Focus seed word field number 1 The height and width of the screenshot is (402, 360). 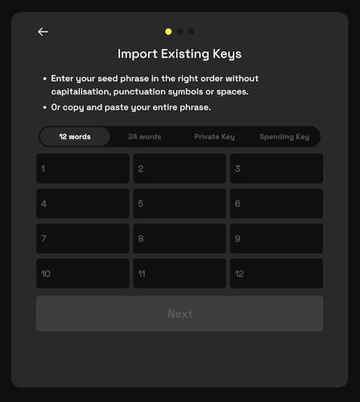[x=82, y=168]
